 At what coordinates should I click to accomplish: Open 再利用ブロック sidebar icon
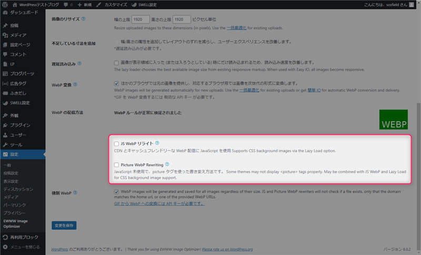tap(5, 237)
